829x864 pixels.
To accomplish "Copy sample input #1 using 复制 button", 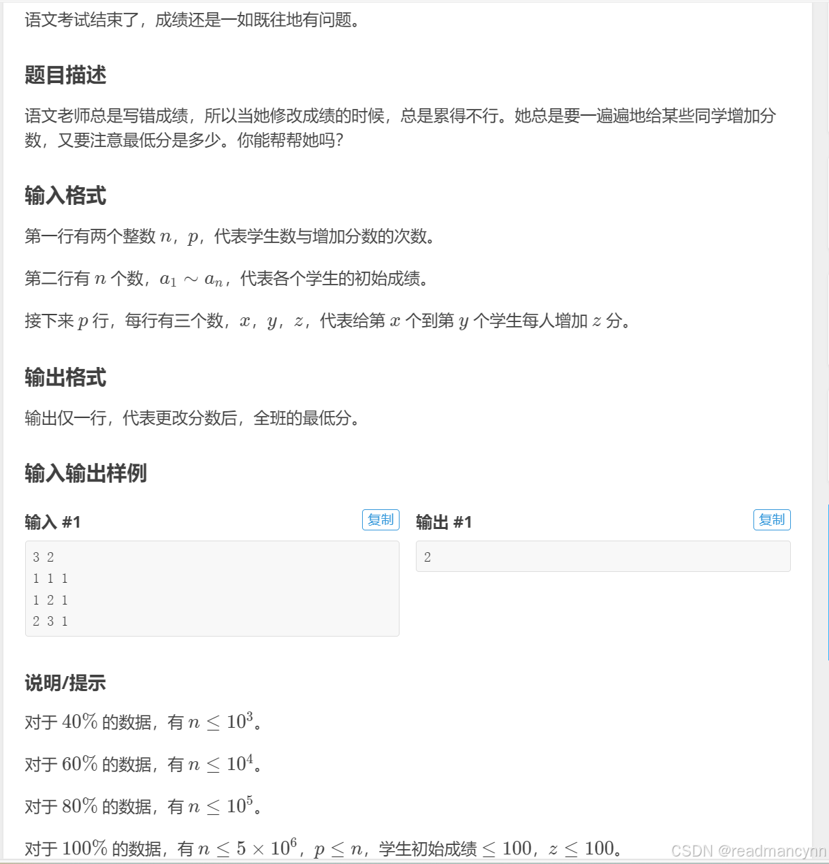I will coord(380,519).
